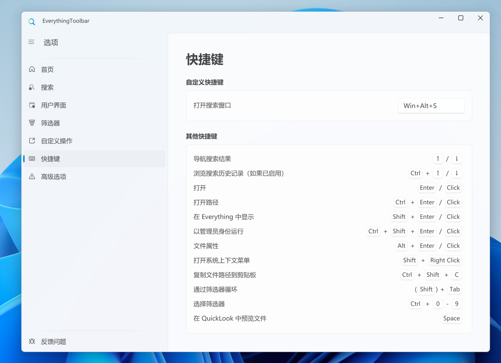501x363 pixels.
Task: Click the 9 key badge in 选择筛选器 row
Action: [456, 304]
